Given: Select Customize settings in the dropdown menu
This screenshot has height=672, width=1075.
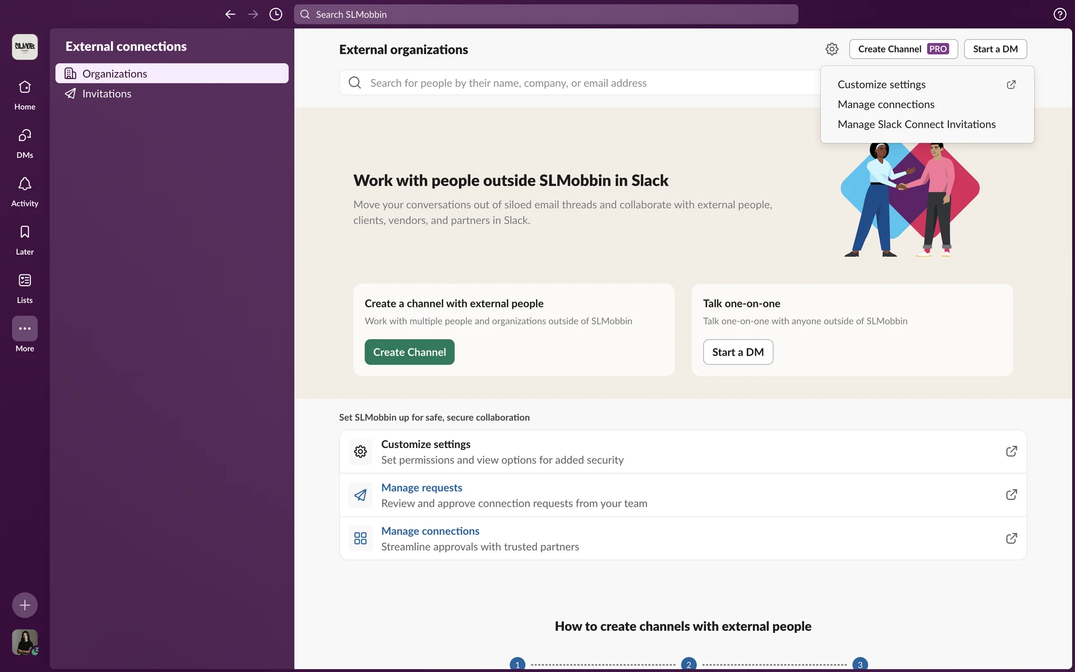Looking at the screenshot, I should pyautogui.click(x=881, y=85).
